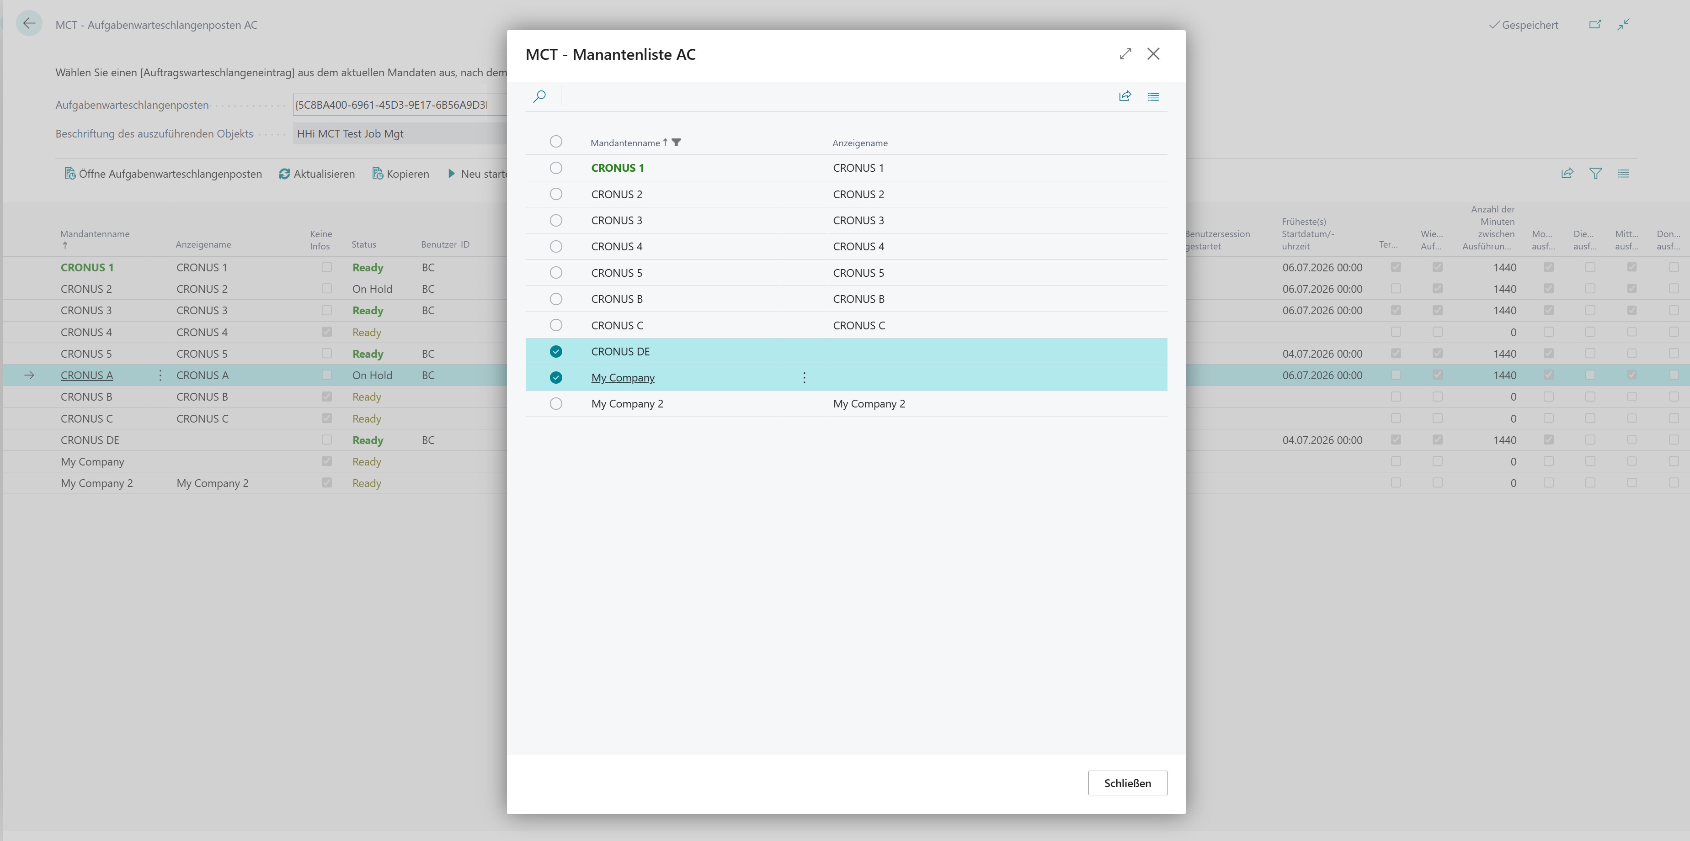1690x841 pixels.
Task: Click the HHi MCT Test Job Mgt field
Action: [x=400, y=134]
